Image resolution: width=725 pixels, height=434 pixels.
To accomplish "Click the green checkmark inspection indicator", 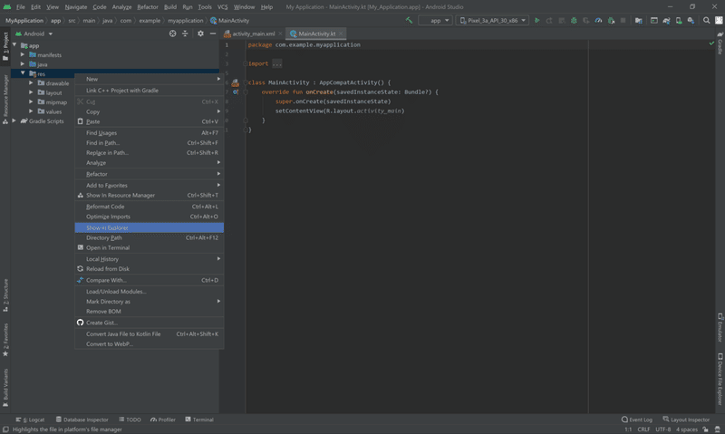I will (x=711, y=43).
